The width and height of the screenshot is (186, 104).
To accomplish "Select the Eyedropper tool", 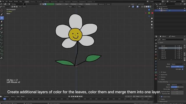I will click(2, 32).
